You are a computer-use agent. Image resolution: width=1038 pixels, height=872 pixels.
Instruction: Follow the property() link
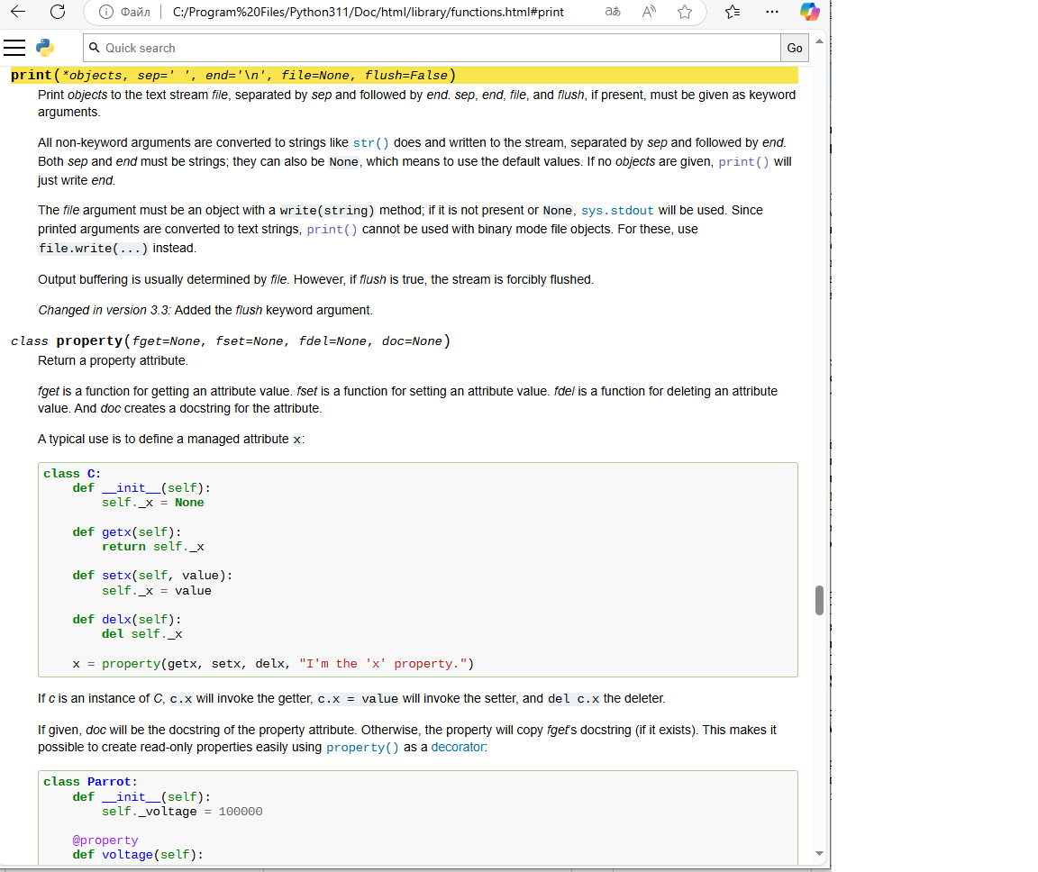click(362, 748)
